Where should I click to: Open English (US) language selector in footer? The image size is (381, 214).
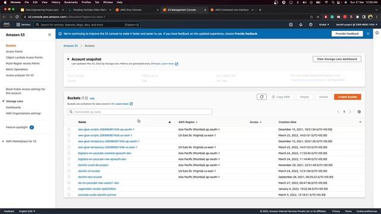(x=27, y=212)
